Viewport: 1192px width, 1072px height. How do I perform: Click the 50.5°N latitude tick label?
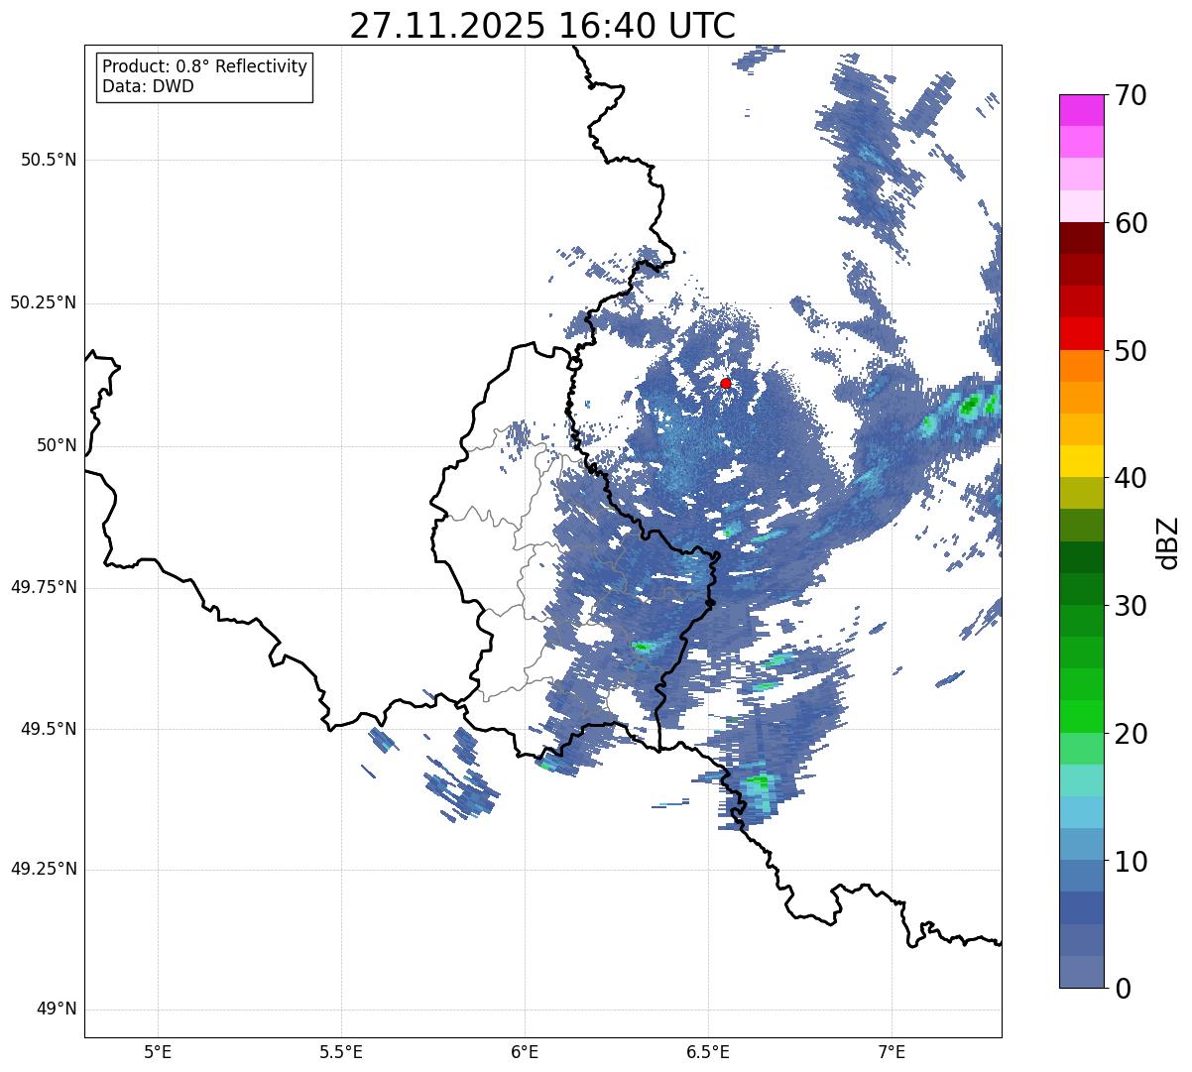(49, 160)
